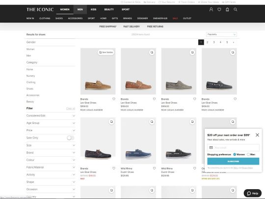Open the shopping bag icon

pyautogui.click(x=227, y=9)
